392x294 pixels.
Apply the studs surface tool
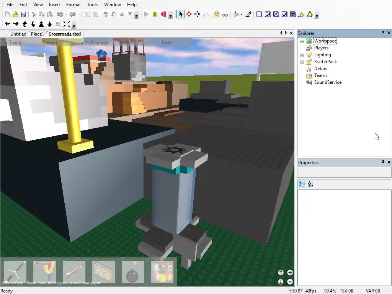coord(284,14)
